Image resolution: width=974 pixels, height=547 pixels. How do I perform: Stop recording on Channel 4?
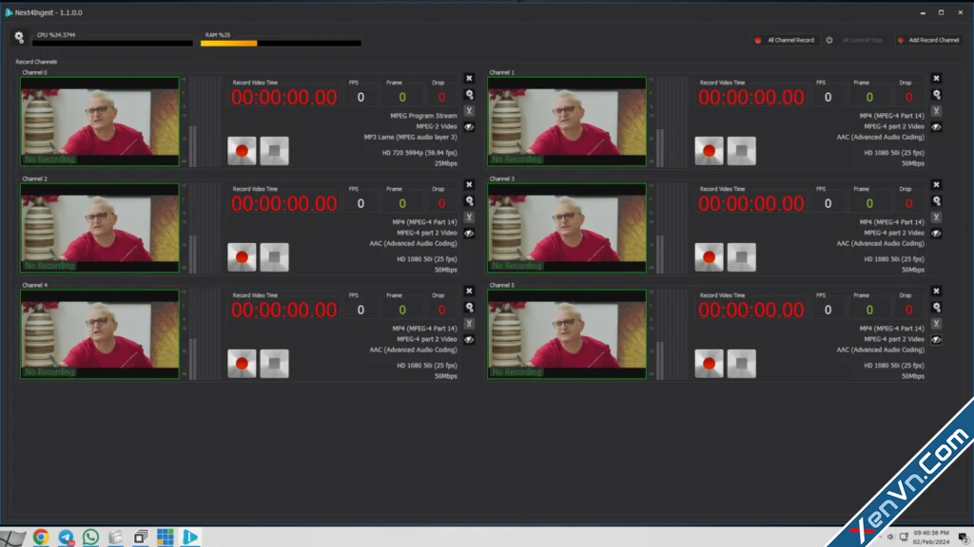[274, 364]
